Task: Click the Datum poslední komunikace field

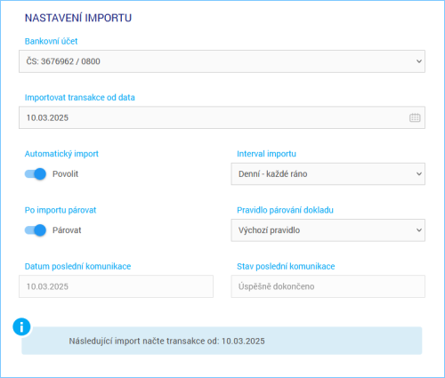Action: click(x=116, y=286)
